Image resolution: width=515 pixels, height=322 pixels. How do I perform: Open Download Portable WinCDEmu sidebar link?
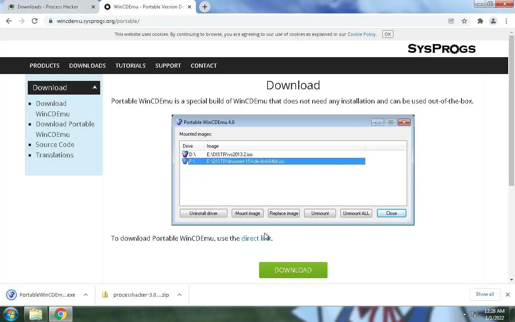[x=65, y=129]
